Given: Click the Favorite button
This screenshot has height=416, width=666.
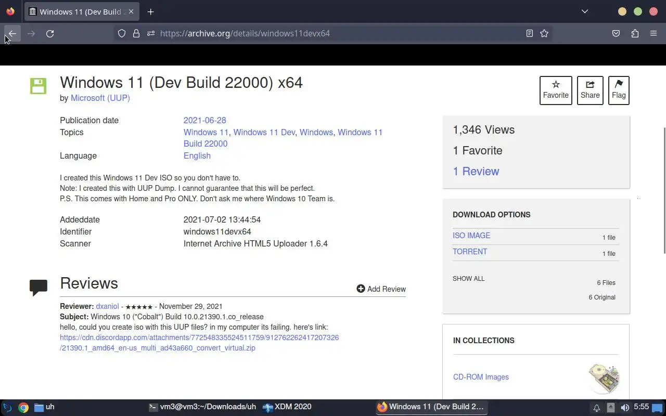Looking at the screenshot, I should click(x=556, y=90).
